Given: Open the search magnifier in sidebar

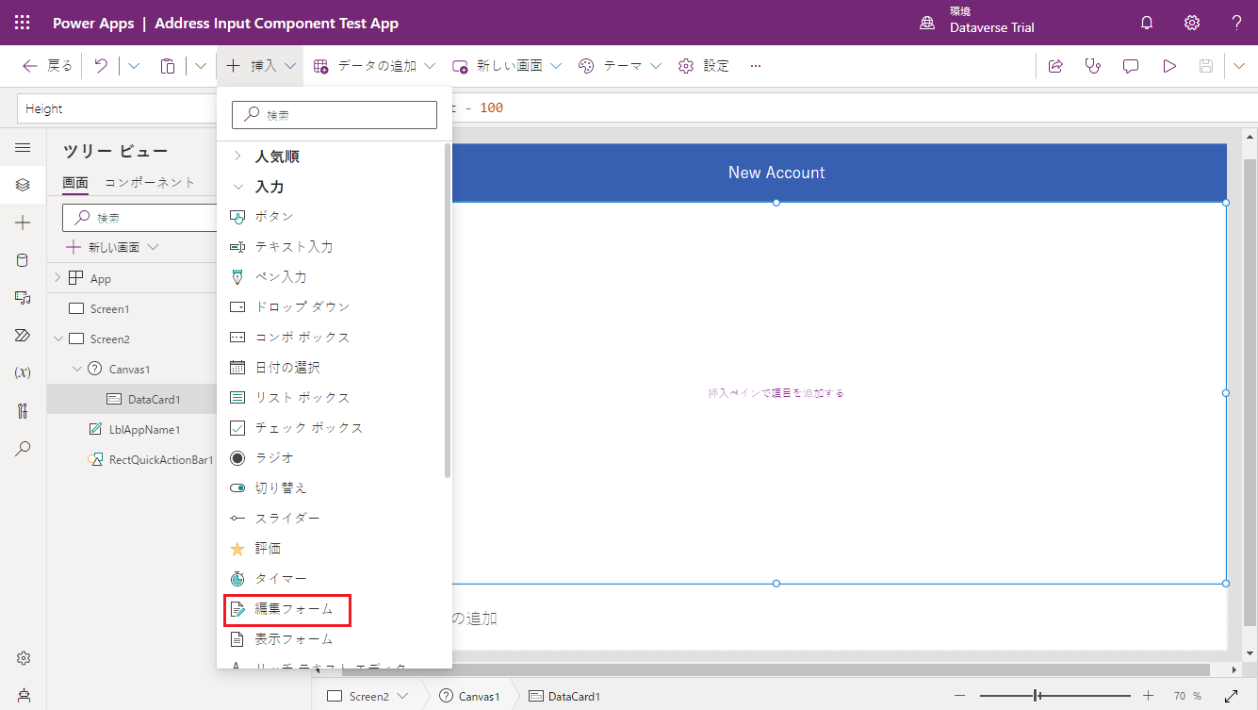Looking at the screenshot, I should coord(23,449).
